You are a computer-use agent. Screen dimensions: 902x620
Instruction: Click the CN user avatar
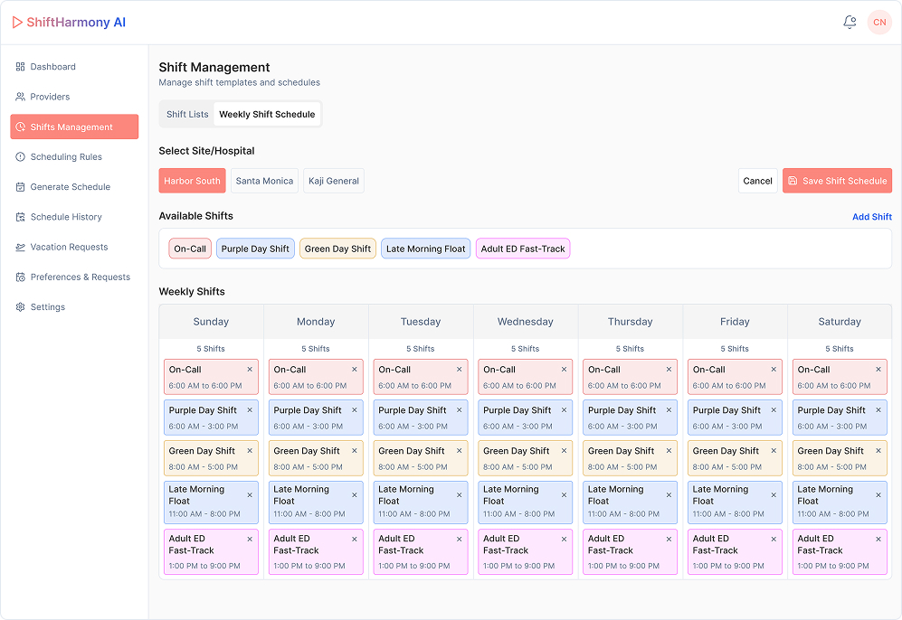coord(879,23)
